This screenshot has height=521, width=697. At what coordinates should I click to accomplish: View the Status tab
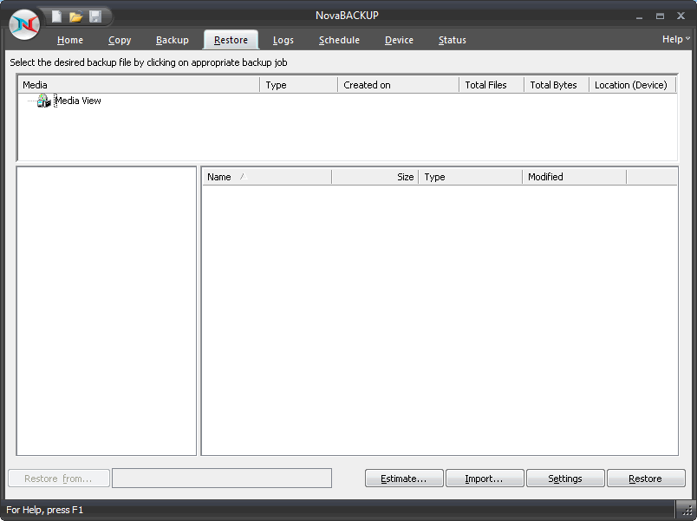coord(453,40)
